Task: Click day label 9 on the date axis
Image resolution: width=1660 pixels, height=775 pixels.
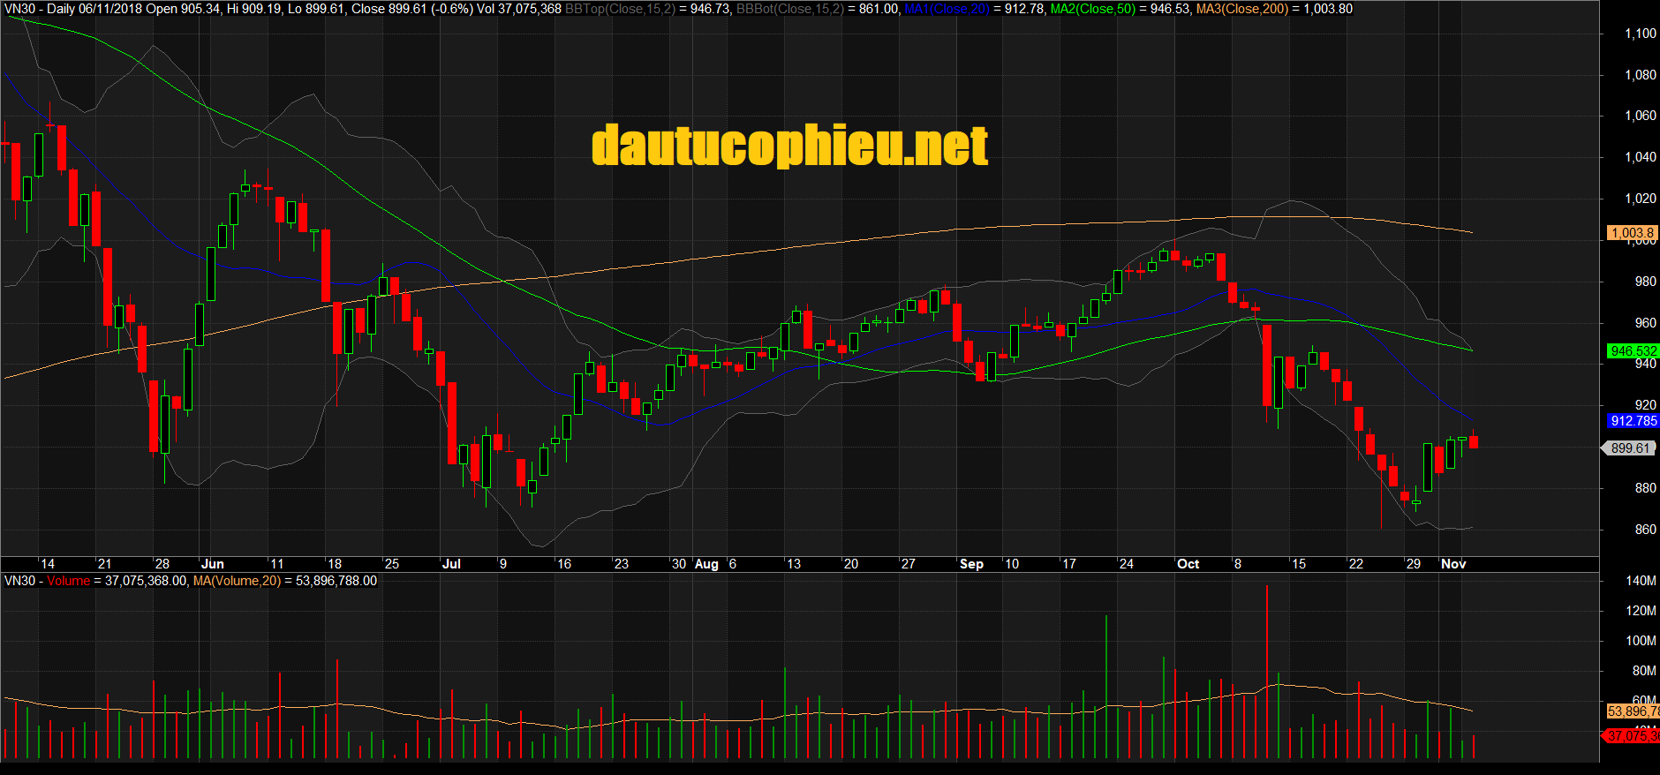Action: pos(503,564)
